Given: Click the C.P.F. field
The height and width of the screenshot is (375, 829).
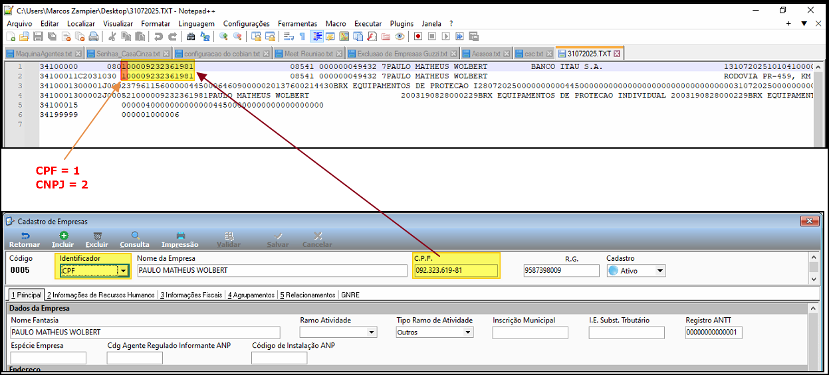Looking at the screenshot, I should [x=455, y=270].
